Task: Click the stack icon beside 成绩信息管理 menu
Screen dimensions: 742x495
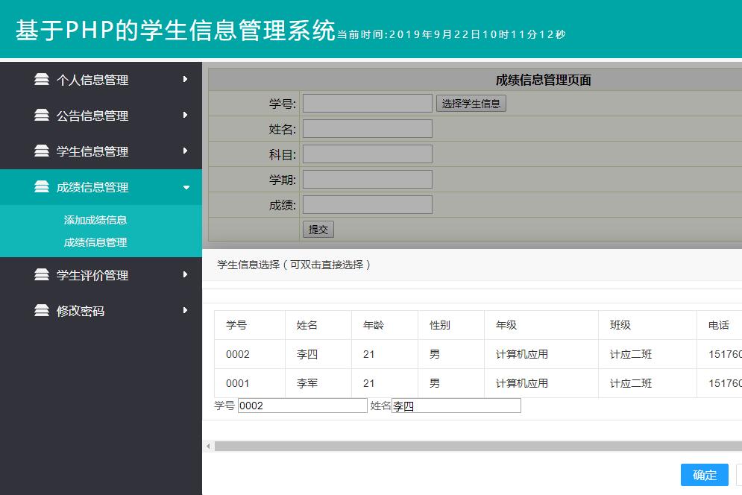Action: 42,187
